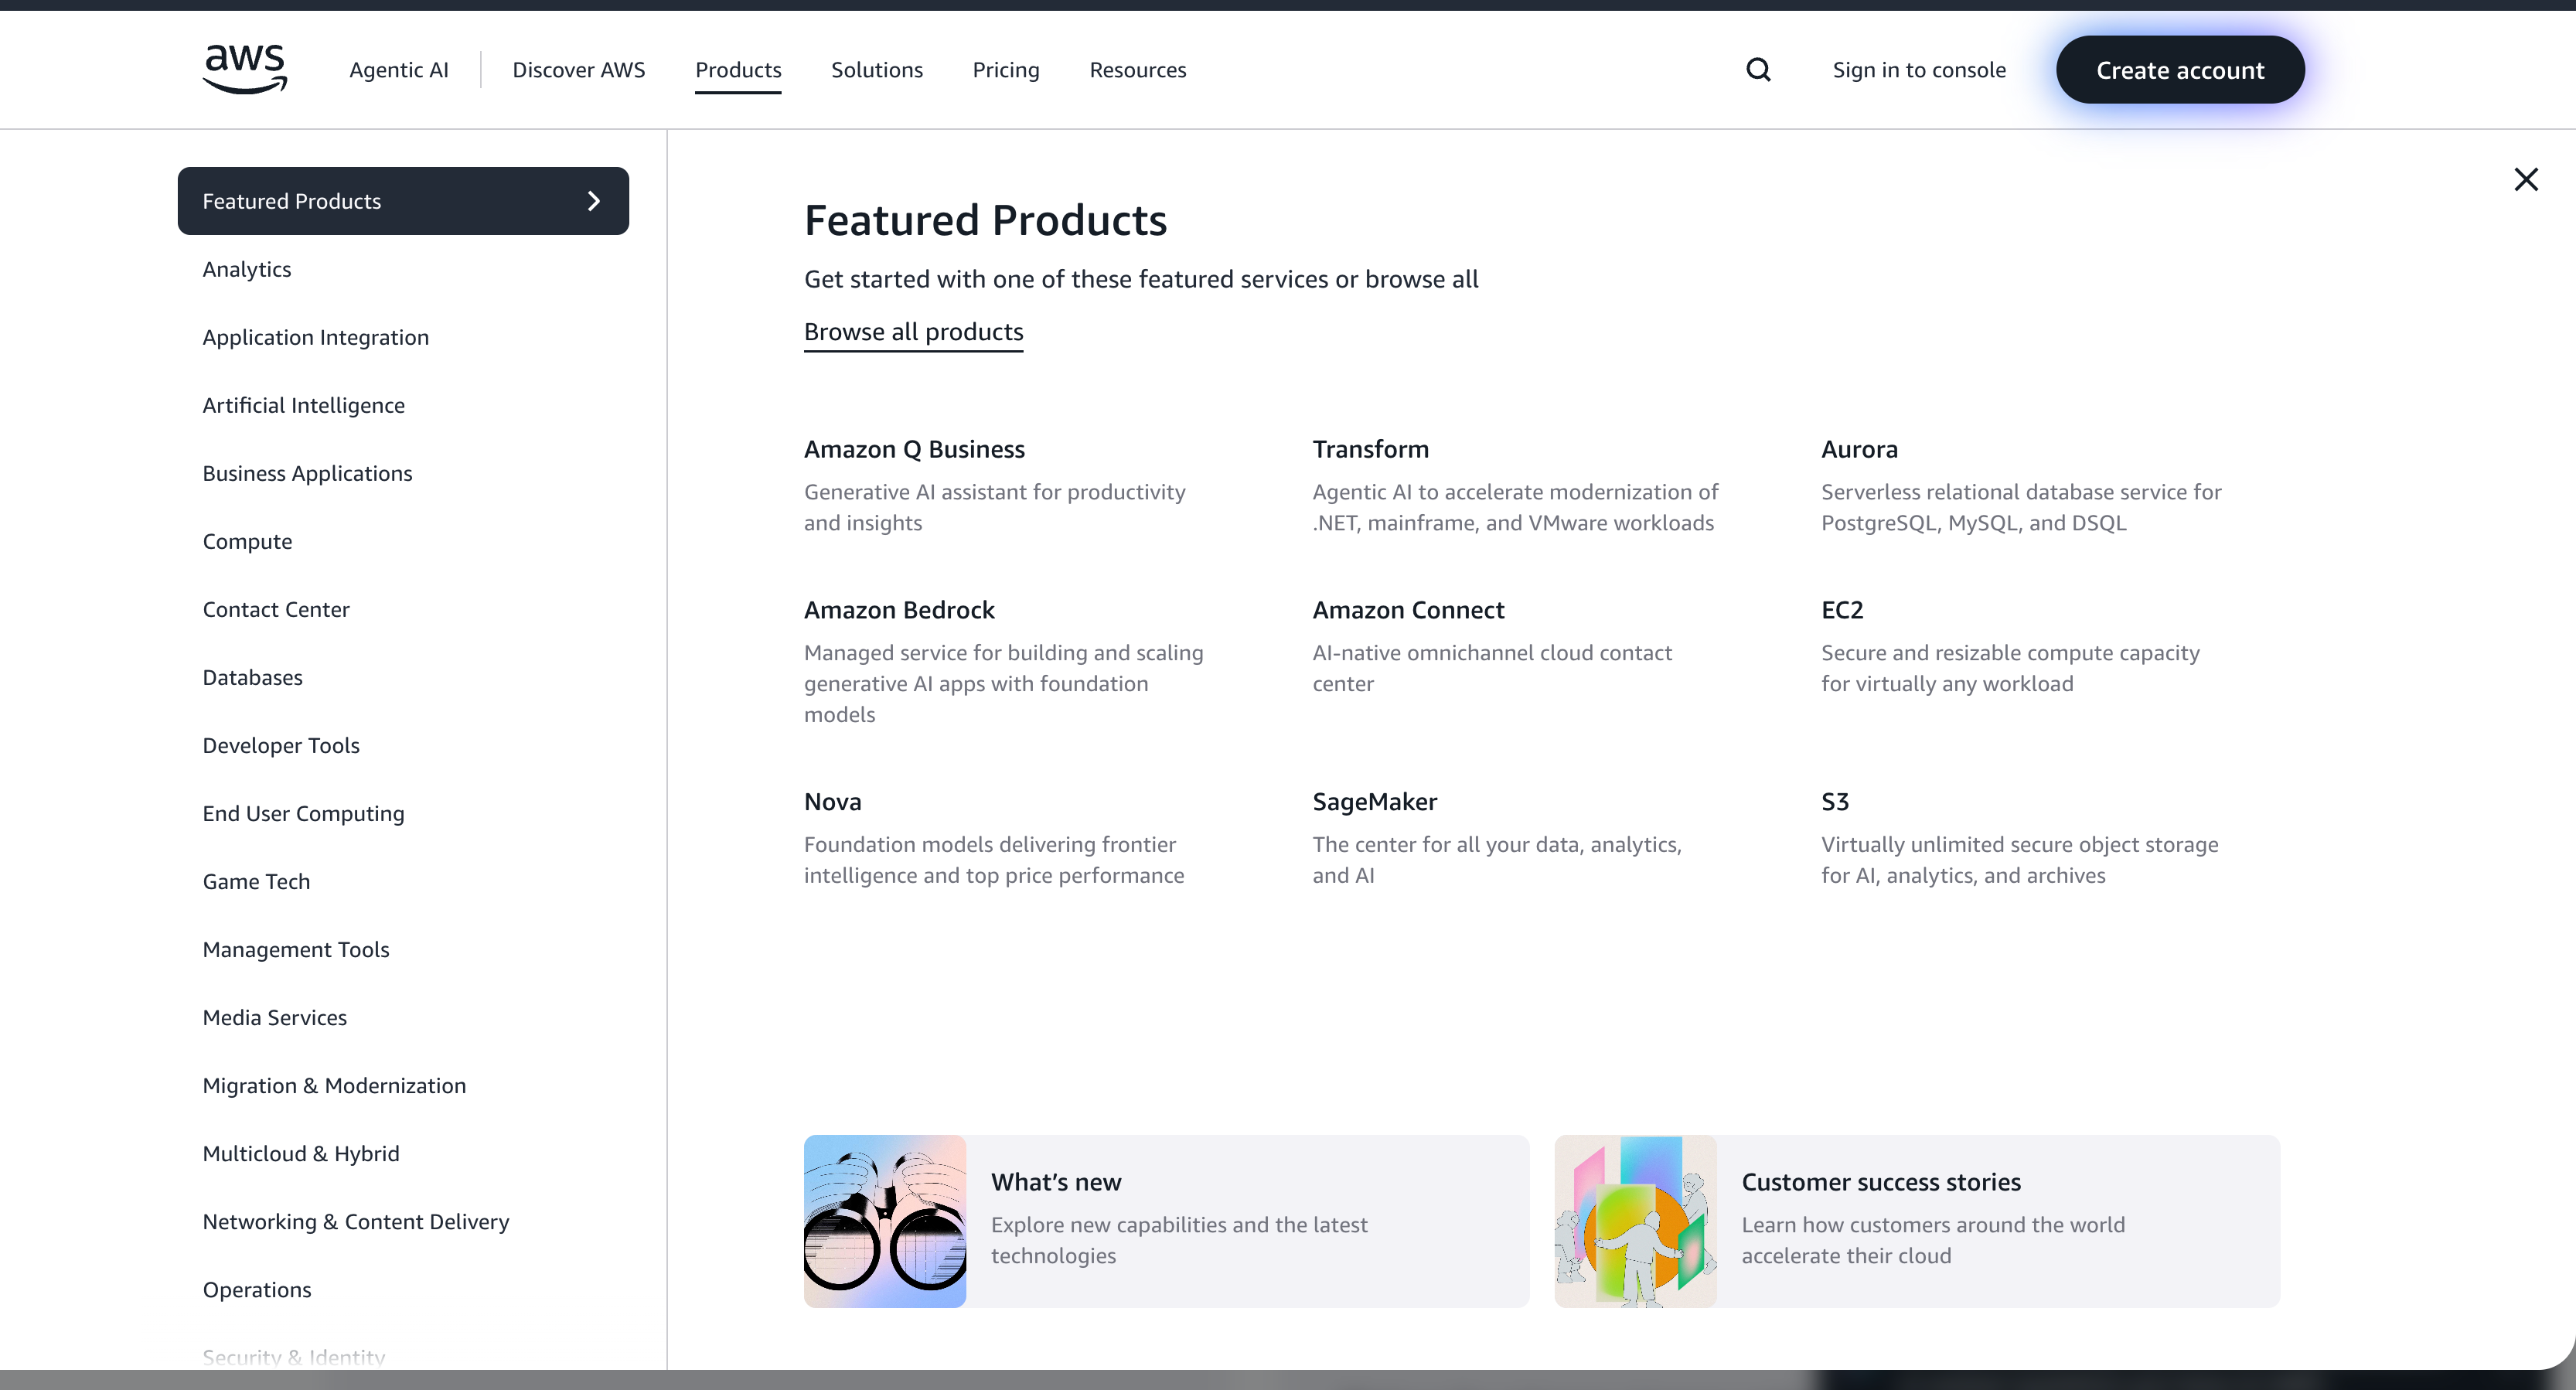Select the Databases category
The height and width of the screenshot is (1390, 2576).
(253, 678)
